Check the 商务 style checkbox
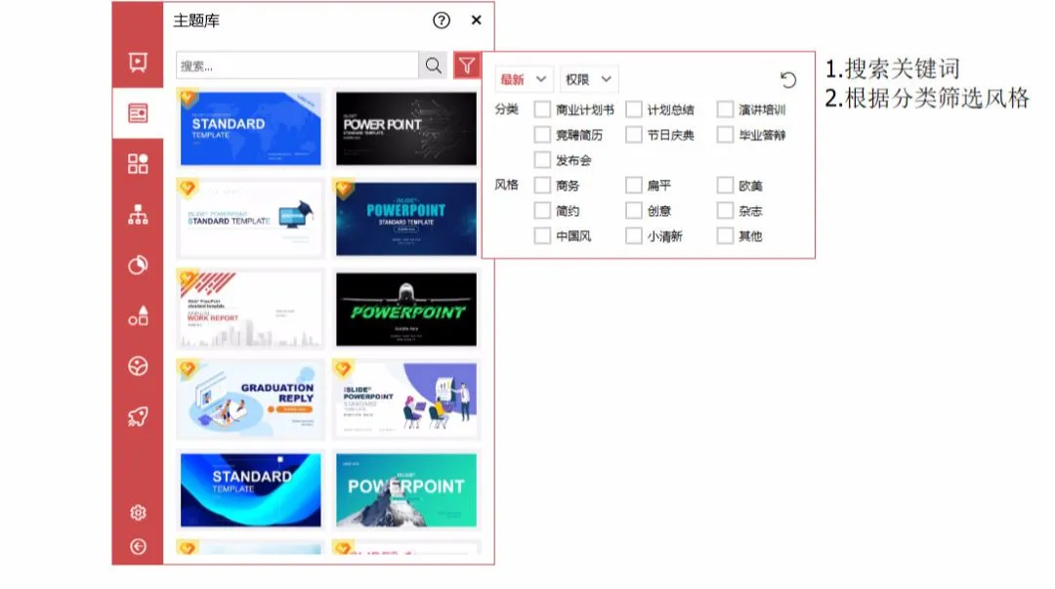Screen dimensions: 1055x589 point(542,186)
